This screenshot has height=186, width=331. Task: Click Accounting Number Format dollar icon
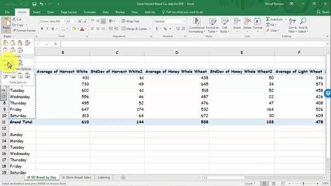(157, 29)
